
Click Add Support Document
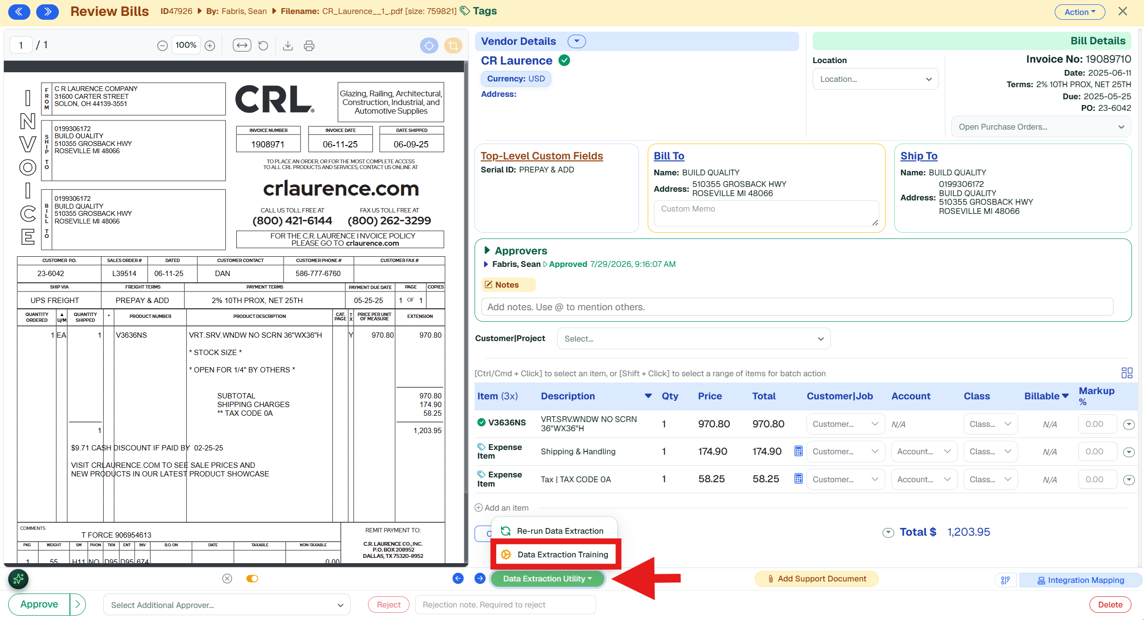click(x=817, y=579)
